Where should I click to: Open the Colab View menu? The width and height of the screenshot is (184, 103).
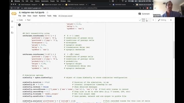point(29,16)
